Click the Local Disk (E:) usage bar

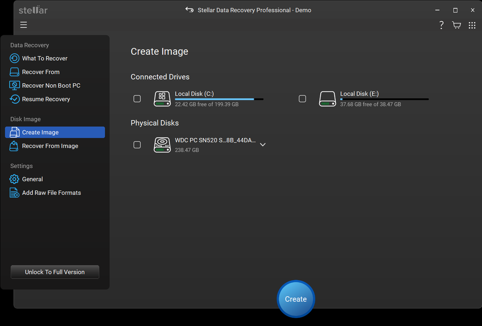384,99
